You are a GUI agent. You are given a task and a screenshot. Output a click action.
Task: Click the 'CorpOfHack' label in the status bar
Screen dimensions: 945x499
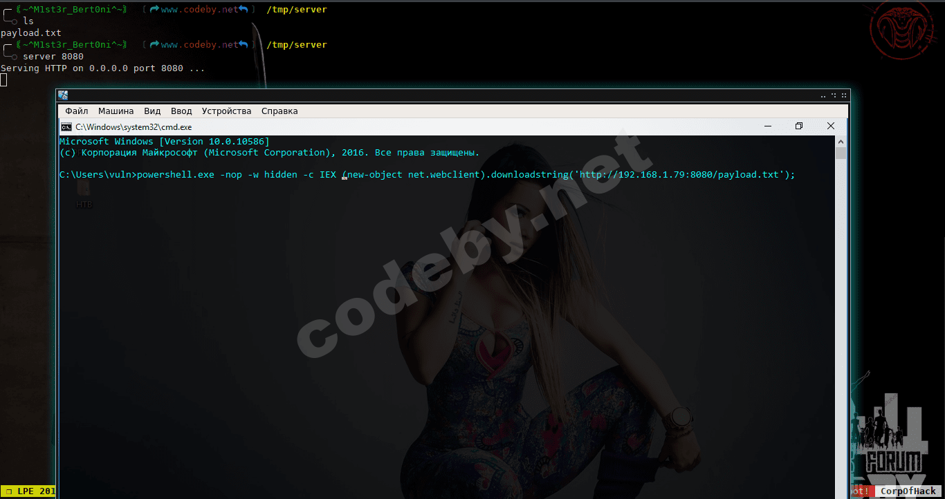[908, 491]
